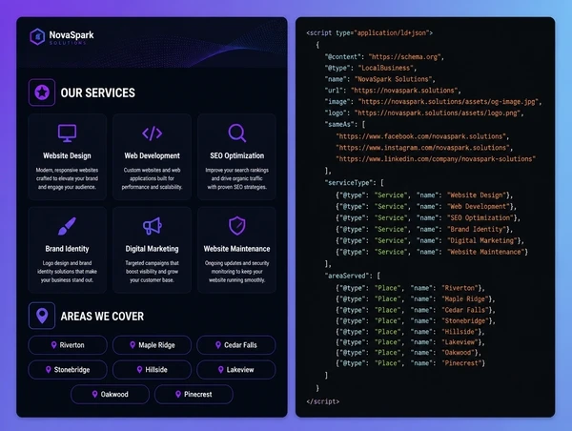
Task: Click the monitor icon on Website Design card
Action: [x=67, y=133]
